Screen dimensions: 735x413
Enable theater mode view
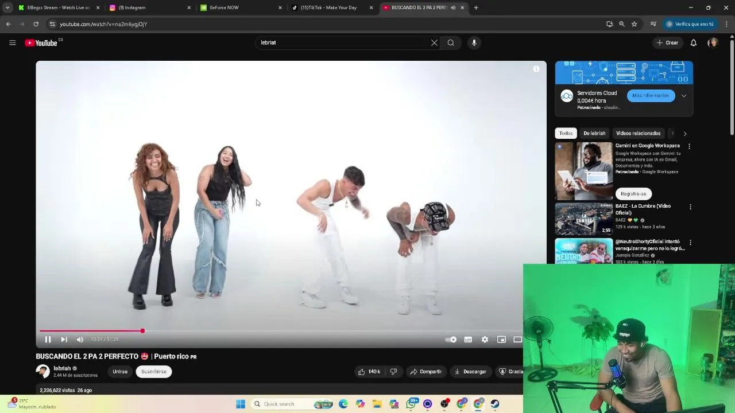pyautogui.click(x=517, y=340)
